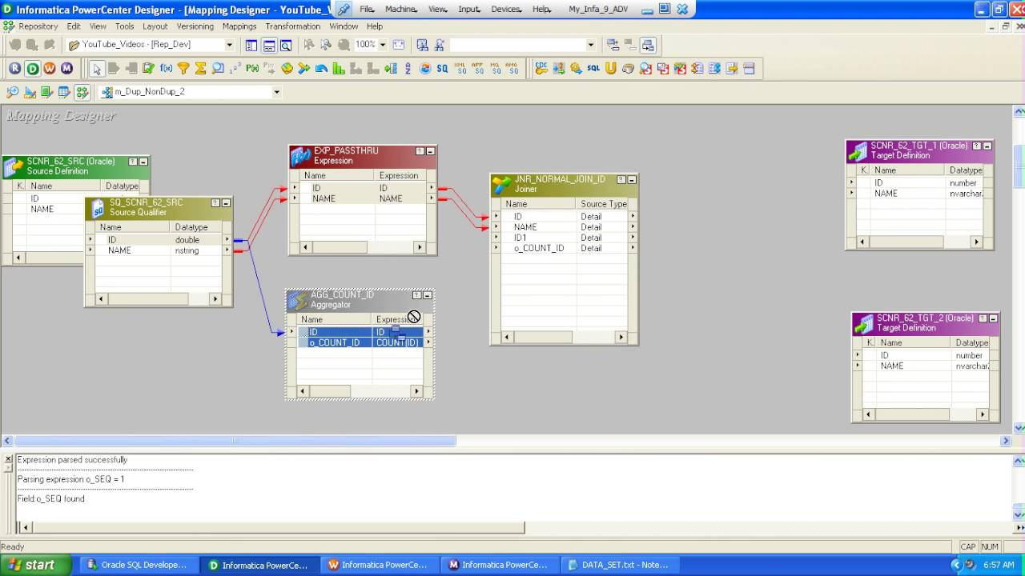
Task: Open the Target Designer tool icon
Action: [x=30, y=92]
